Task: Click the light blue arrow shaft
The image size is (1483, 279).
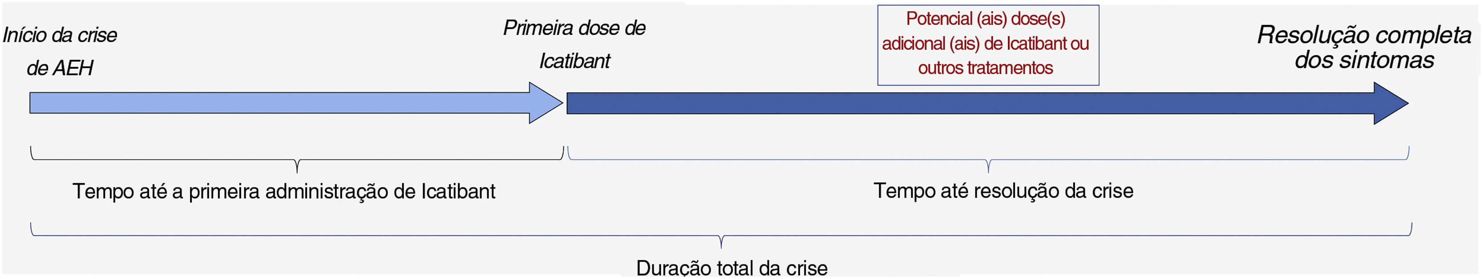Action: click(x=279, y=103)
